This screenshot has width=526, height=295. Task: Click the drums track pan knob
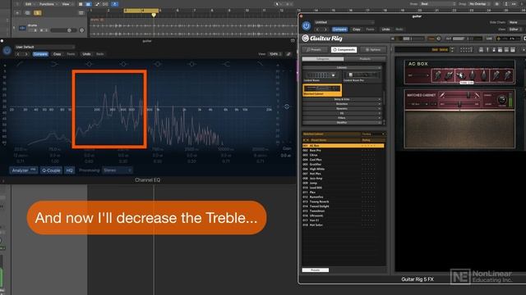(81, 30)
